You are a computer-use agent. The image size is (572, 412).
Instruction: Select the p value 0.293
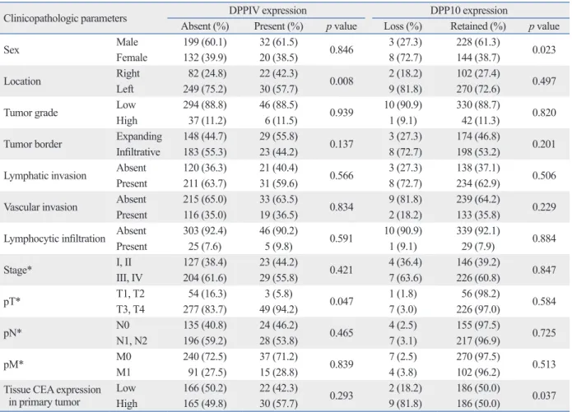click(342, 396)
